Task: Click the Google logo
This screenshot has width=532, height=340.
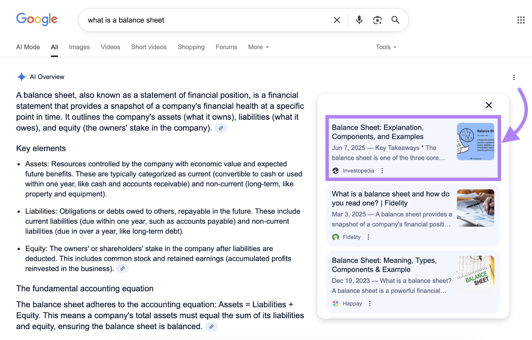Action: coord(37,19)
